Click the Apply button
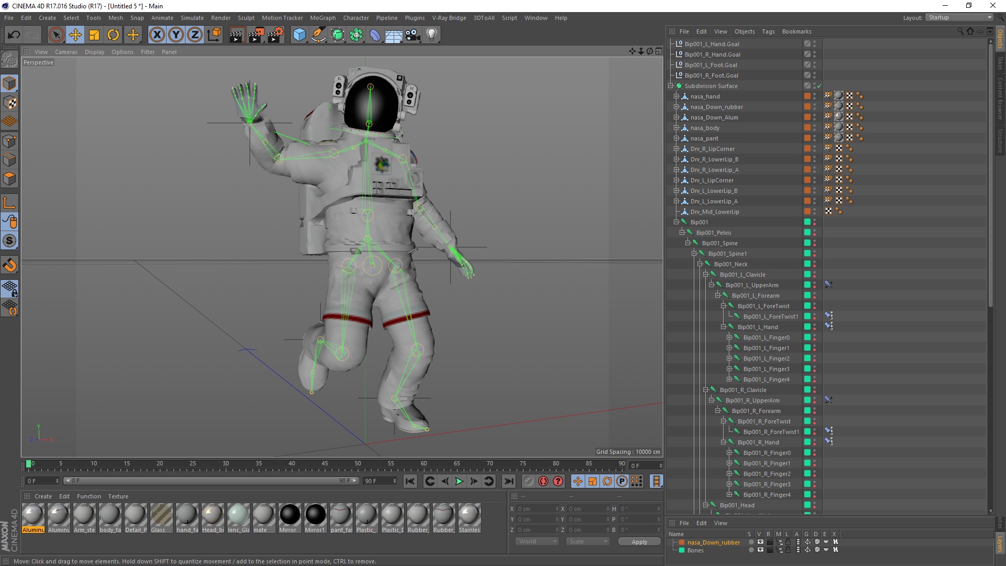Image resolution: width=1006 pixels, height=566 pixels. [639, 542]
